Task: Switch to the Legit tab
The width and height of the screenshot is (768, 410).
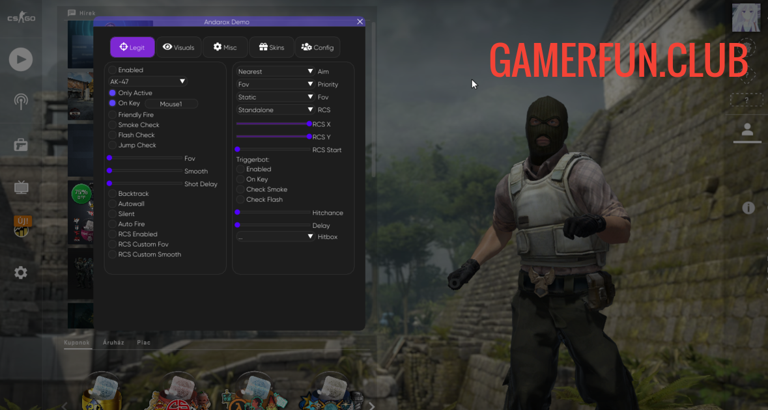Action: (132, 47)
